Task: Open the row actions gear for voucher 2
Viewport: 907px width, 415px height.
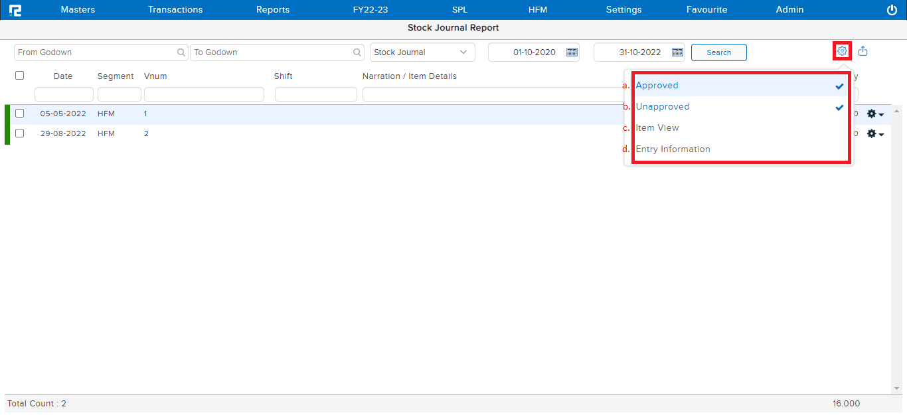Action: (875, 134)
